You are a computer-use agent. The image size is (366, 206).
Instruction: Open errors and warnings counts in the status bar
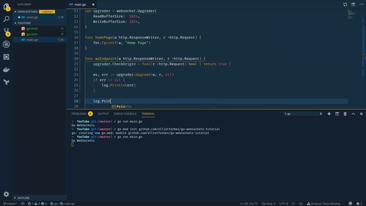(37, 204)
